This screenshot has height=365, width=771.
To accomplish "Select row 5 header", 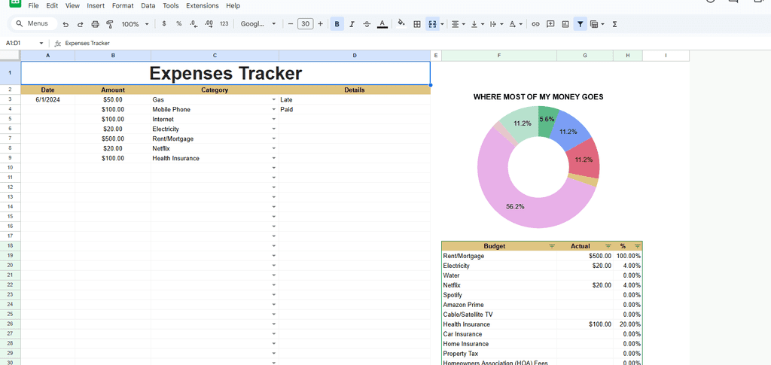I will 11,119.
